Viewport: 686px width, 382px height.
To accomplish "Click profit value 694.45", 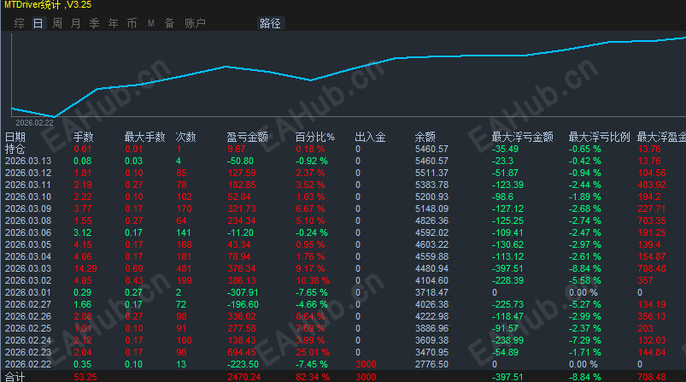I will click(242, 352).
